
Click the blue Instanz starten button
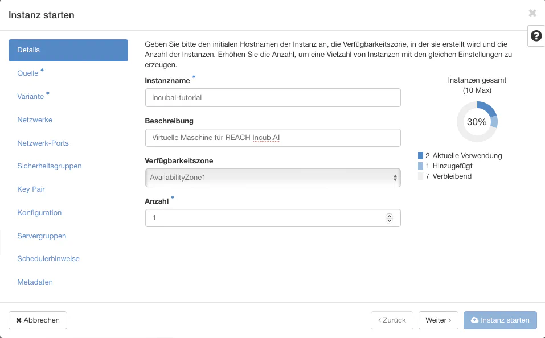[500, 320]
